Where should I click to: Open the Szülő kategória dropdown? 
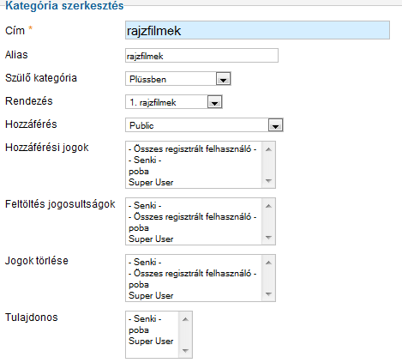(178, 79)
